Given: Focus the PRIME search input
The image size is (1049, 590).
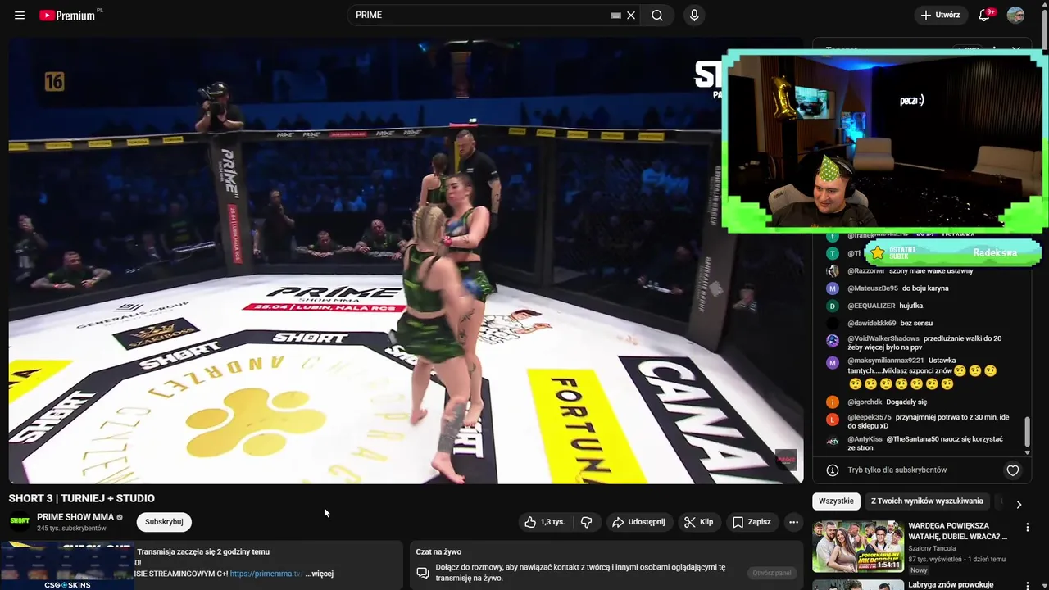Looking at the screenshot, I should 479,15.
